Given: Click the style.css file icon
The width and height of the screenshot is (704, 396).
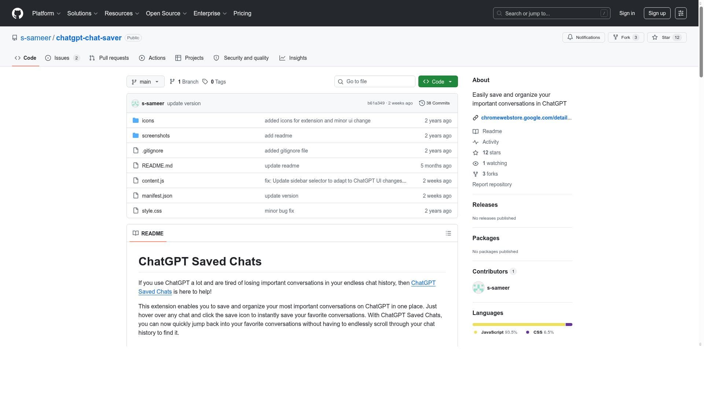Looking at the screenshot, I should 136,210.
